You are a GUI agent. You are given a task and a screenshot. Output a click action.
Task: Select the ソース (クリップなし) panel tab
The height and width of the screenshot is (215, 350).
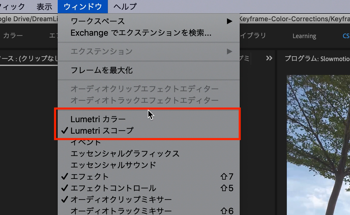pyautogui.click(x=29, y=58)
